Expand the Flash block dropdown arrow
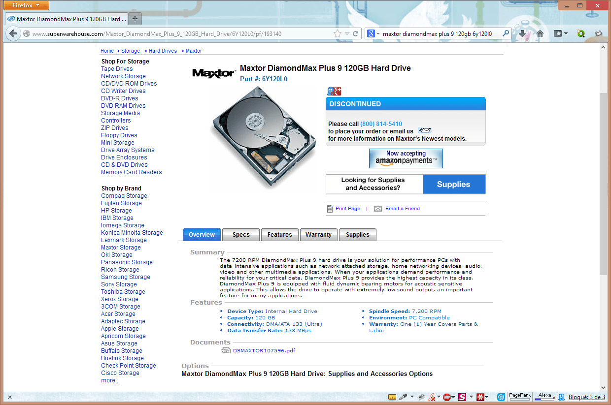The image size is (611, 405). click(x=438, y=397)
